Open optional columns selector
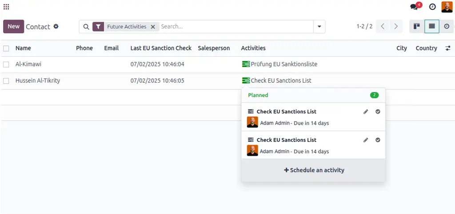Viewport: 455px width, 214px height. pyautogui.click(x=447, y=48)
